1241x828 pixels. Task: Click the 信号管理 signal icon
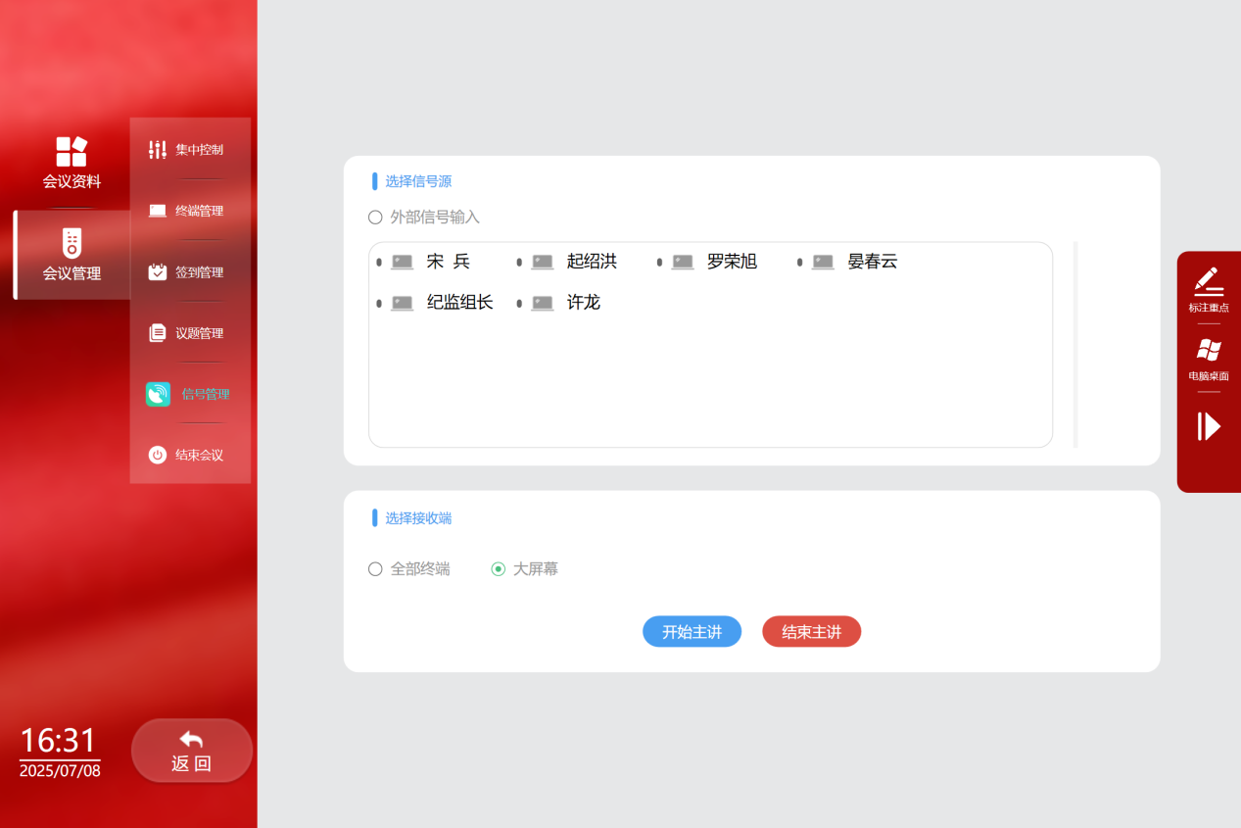click(x=158, y=394)
